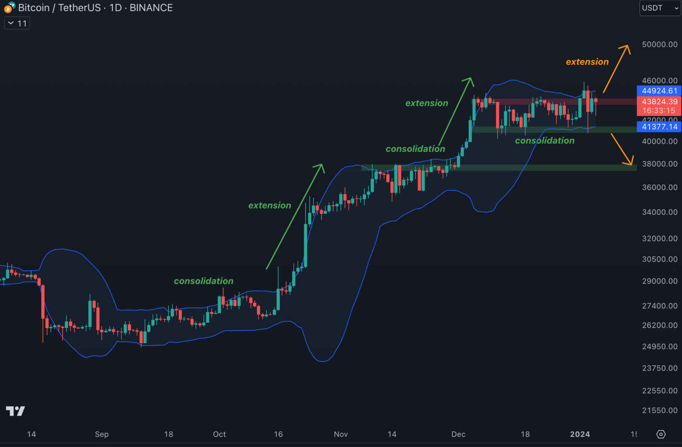This screenshot has width=682, height=447.
Task: Click the TradingView logo
Action: tap(15, 411)
